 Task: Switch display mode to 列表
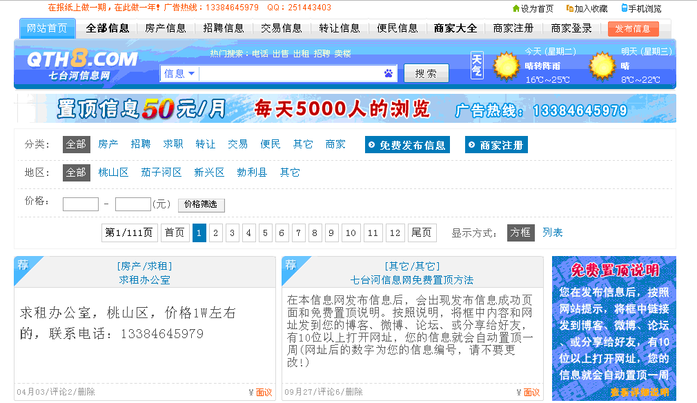(552, 233)
